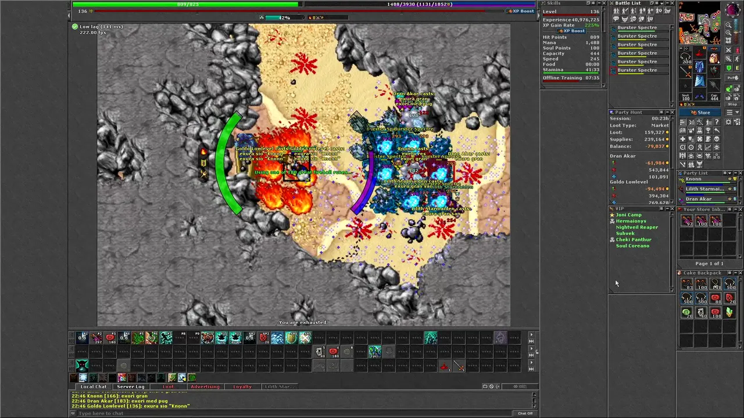The image size is (744, 418).
Task: Click 'Page 1 of 1' in Store Inbox
Action: click(x=710, y=264)
